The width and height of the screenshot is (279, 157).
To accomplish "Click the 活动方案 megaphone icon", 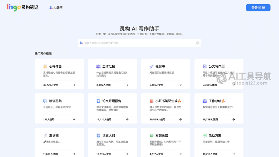I will point(205,135).
